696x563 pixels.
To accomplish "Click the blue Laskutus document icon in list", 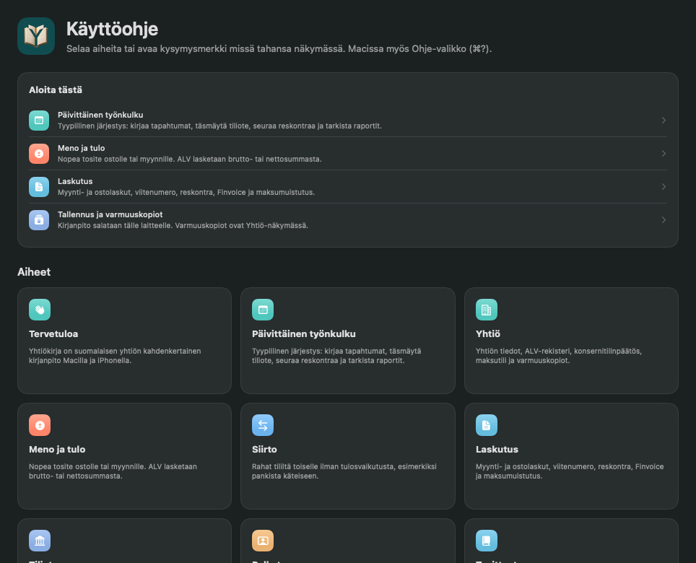I will point(39,187).
